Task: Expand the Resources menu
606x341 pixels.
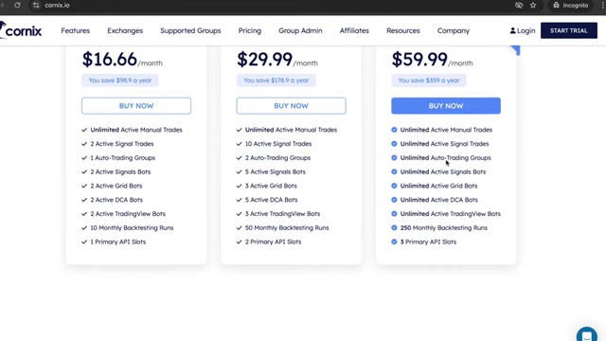Action: [403, 30]
